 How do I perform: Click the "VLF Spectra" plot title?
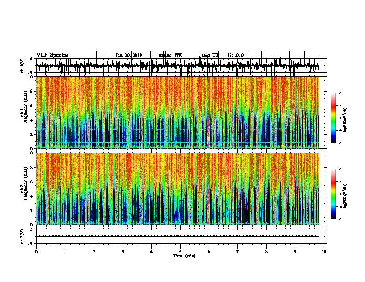[52, 55]
